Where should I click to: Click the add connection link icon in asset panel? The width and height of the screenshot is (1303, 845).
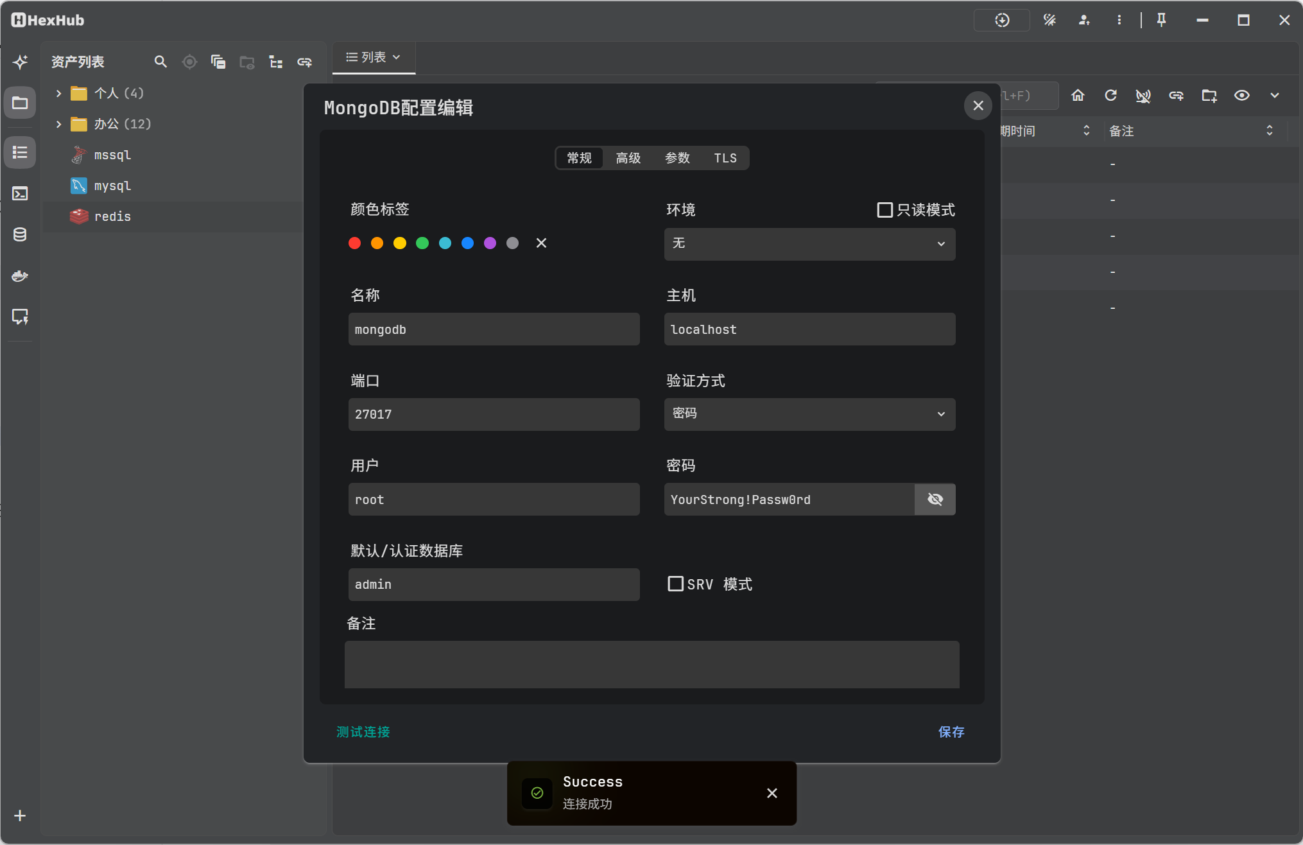[304, 62]
